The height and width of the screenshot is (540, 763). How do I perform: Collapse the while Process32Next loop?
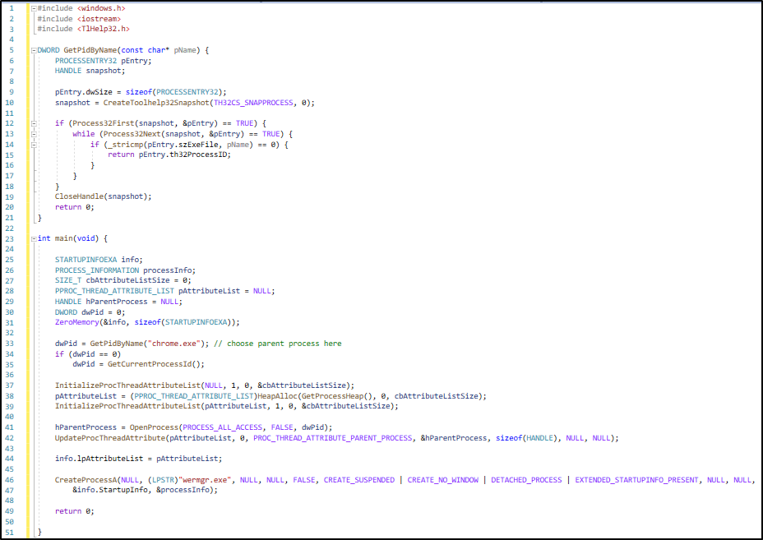(x=34, y=134)
